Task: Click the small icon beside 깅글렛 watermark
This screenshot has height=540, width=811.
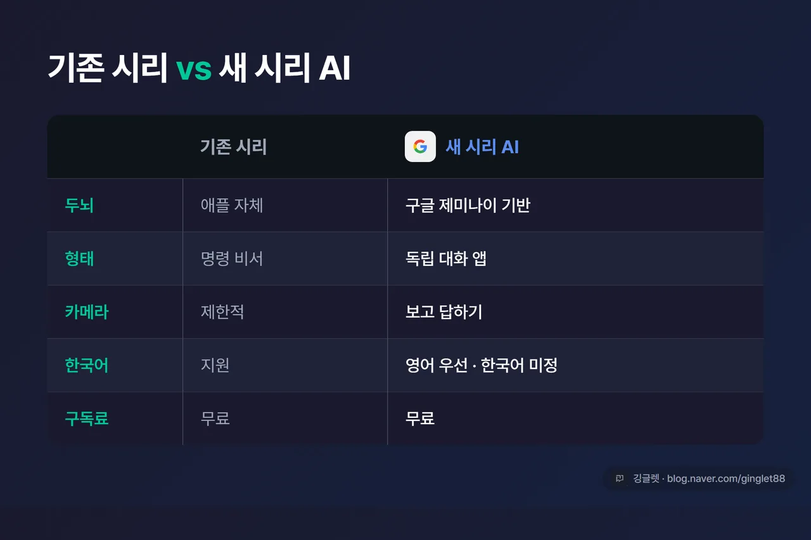Action: click(620, 479)
